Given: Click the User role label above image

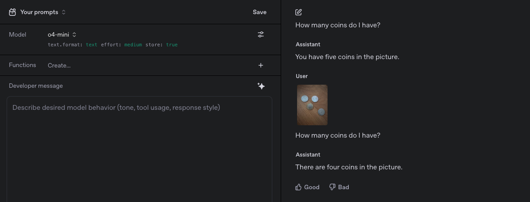Looking at the screenshot, I should click(301, 76).
